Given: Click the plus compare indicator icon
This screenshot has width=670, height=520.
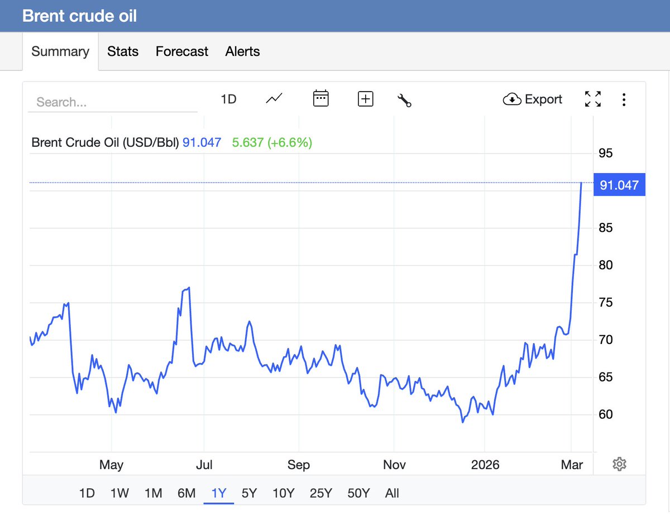Looking at the screenshot, I should pyautogui.click(x=365, y=99).
